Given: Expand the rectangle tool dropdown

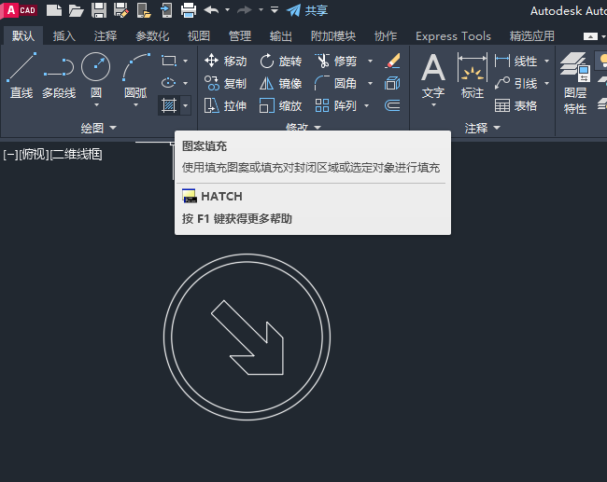Looking at the screenshot, I should 186,61.
